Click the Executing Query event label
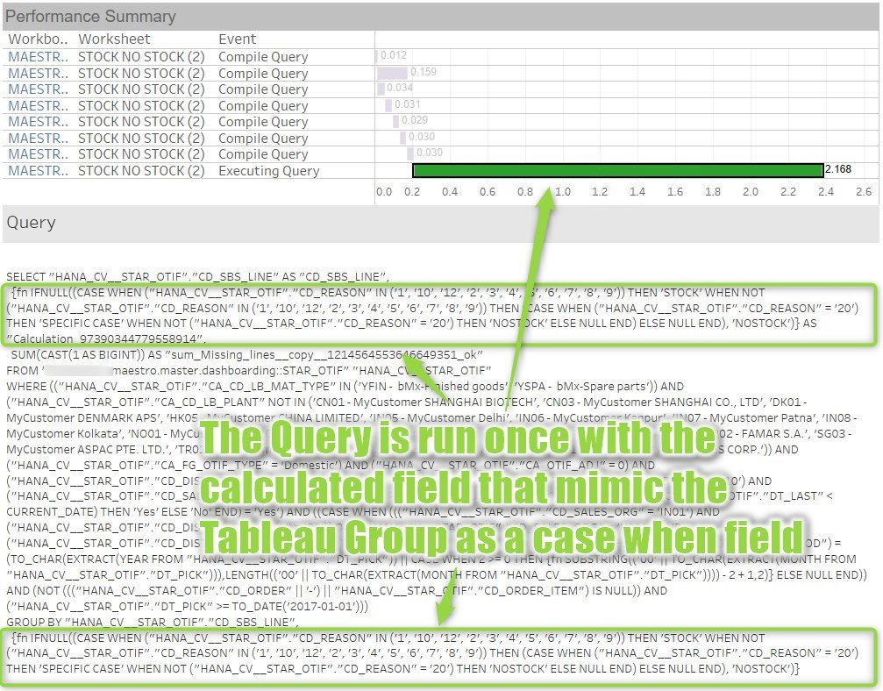Image resolution: width=883 pixels, height=691 pixels. click(268, 171)
